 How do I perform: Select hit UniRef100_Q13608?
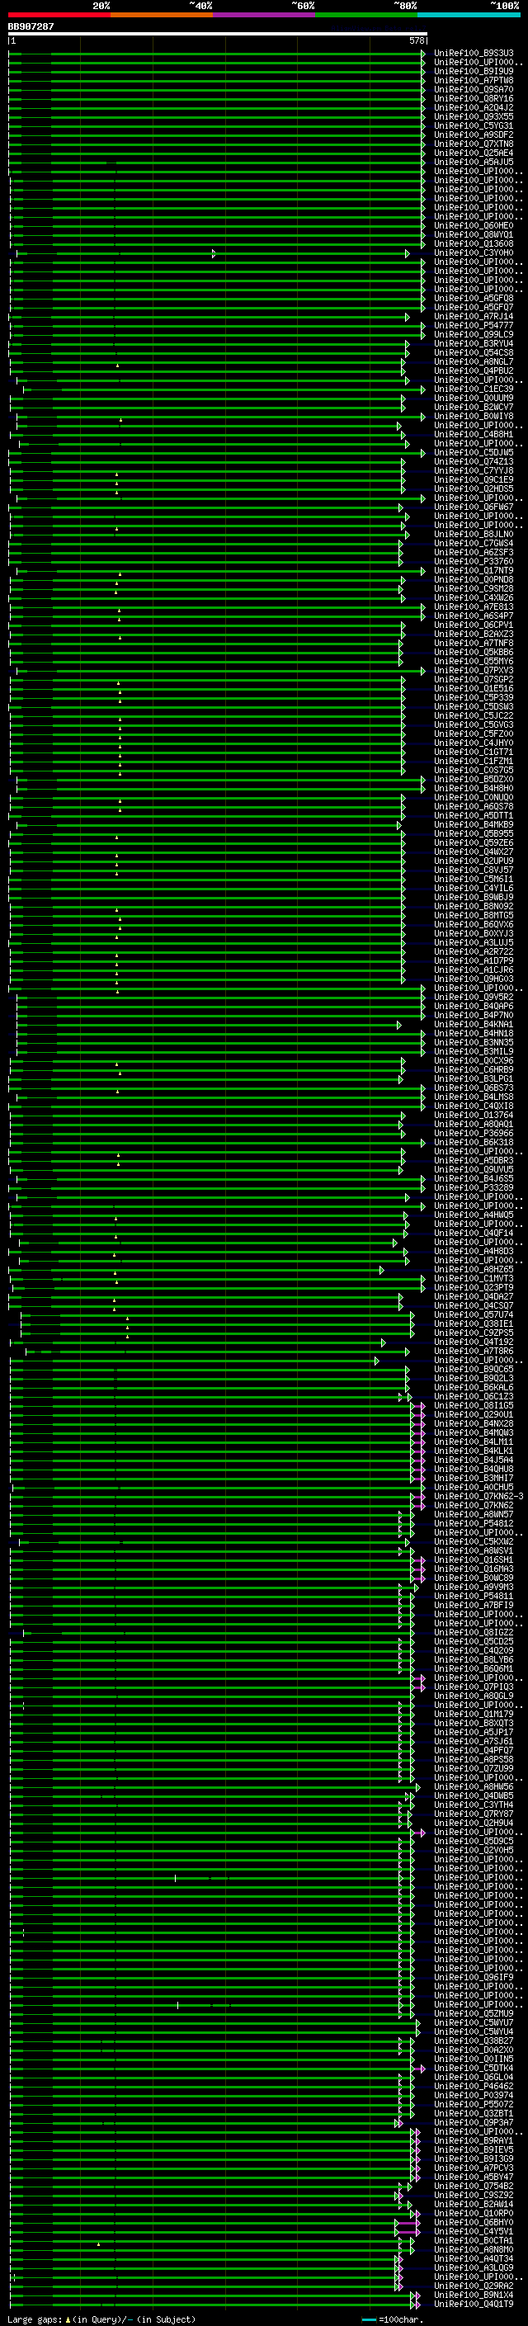(x=474, y=243)
